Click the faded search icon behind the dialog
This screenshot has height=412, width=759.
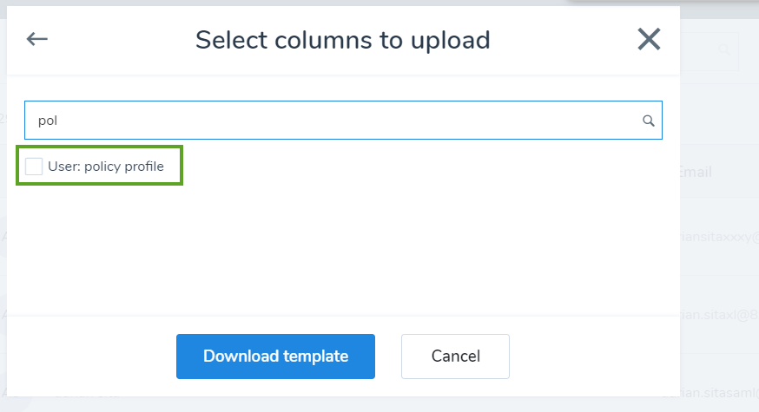coord(723,49)
